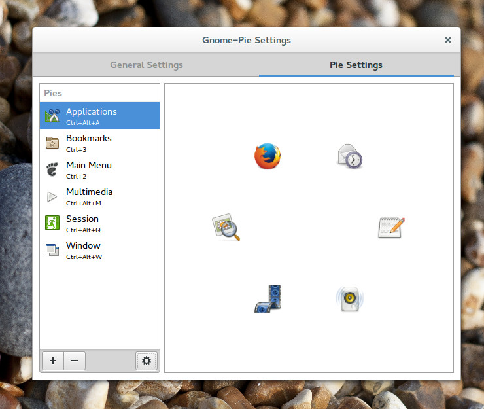
Task: Click the Firefox slice icon
Action: point(268,156)
